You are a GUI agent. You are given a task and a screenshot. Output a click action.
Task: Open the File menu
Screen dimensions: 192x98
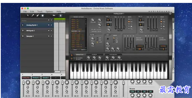(x=25, y=11)
